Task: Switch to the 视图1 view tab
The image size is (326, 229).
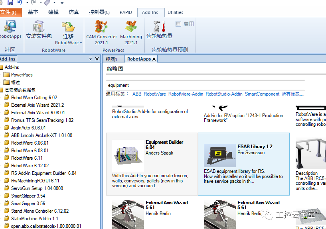Action: click(x=111, y=59)
